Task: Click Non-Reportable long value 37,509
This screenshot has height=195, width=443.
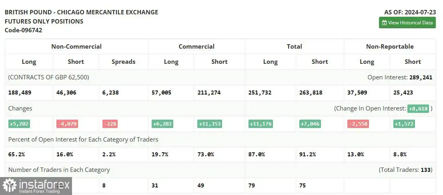Action: [x=357, y=93]
